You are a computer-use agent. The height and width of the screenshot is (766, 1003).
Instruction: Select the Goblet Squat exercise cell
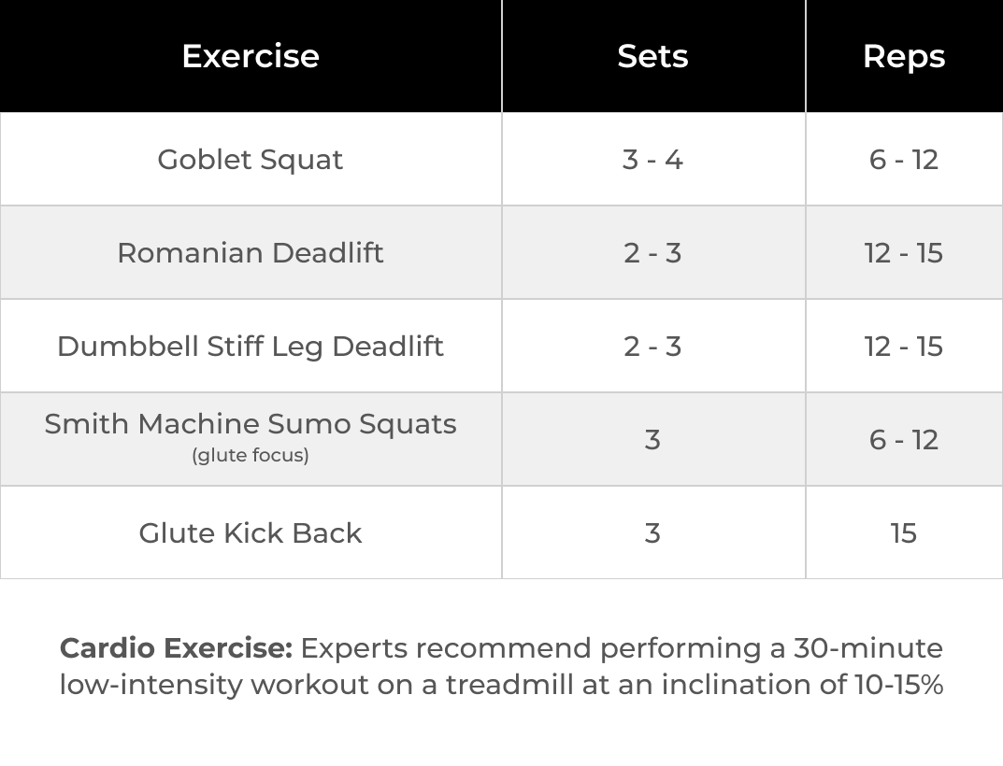pyautogui.click(x=251, y=160)
